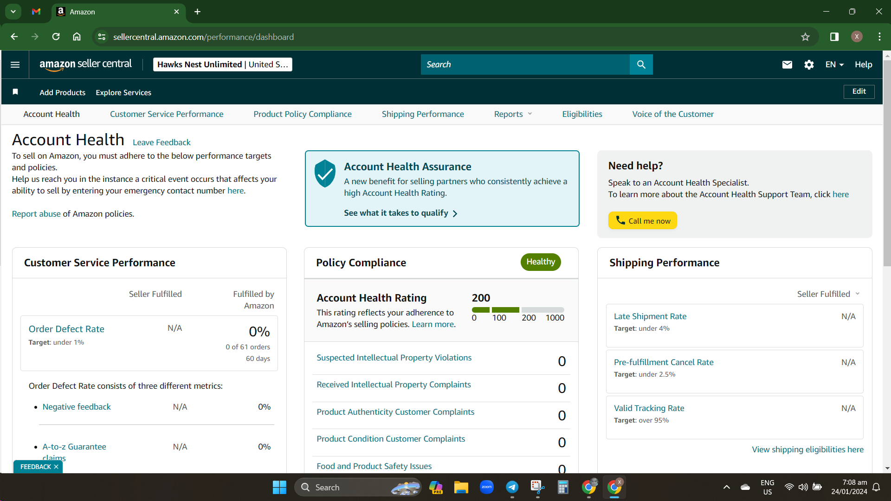
Task: Click the Call me now button
Action: [x=643, y=221]
